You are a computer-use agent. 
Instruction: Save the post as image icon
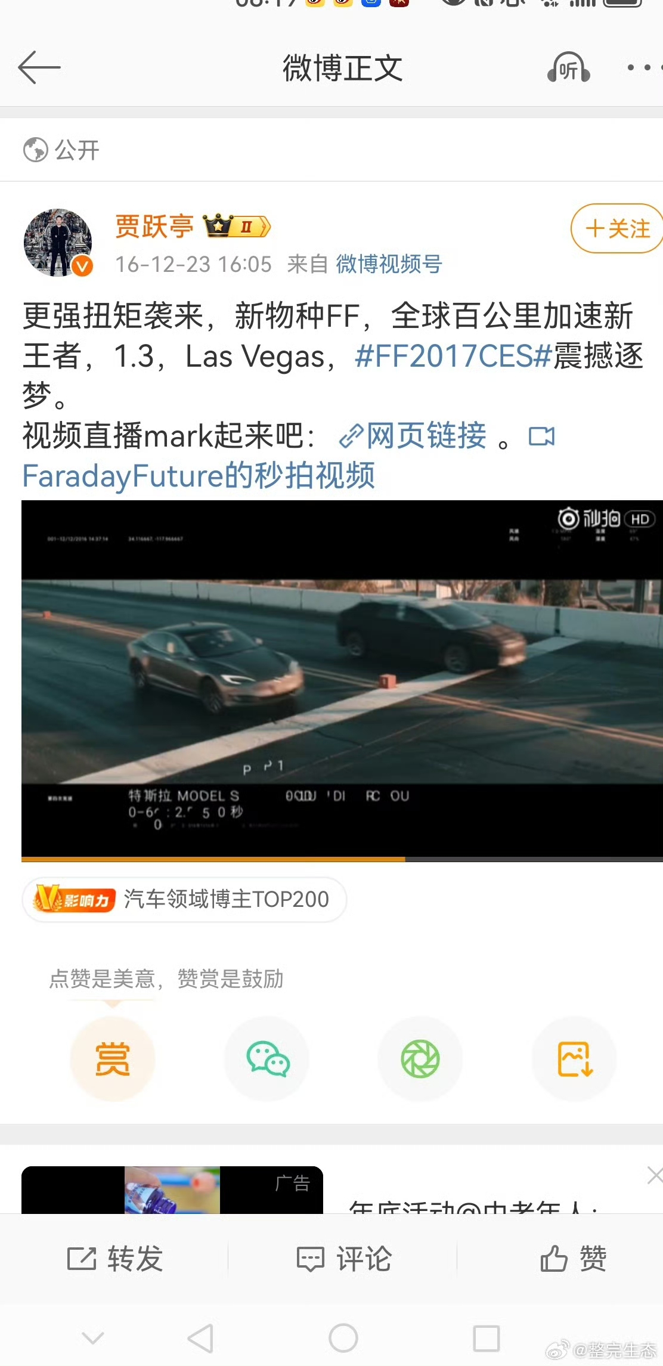(574, 1059)
